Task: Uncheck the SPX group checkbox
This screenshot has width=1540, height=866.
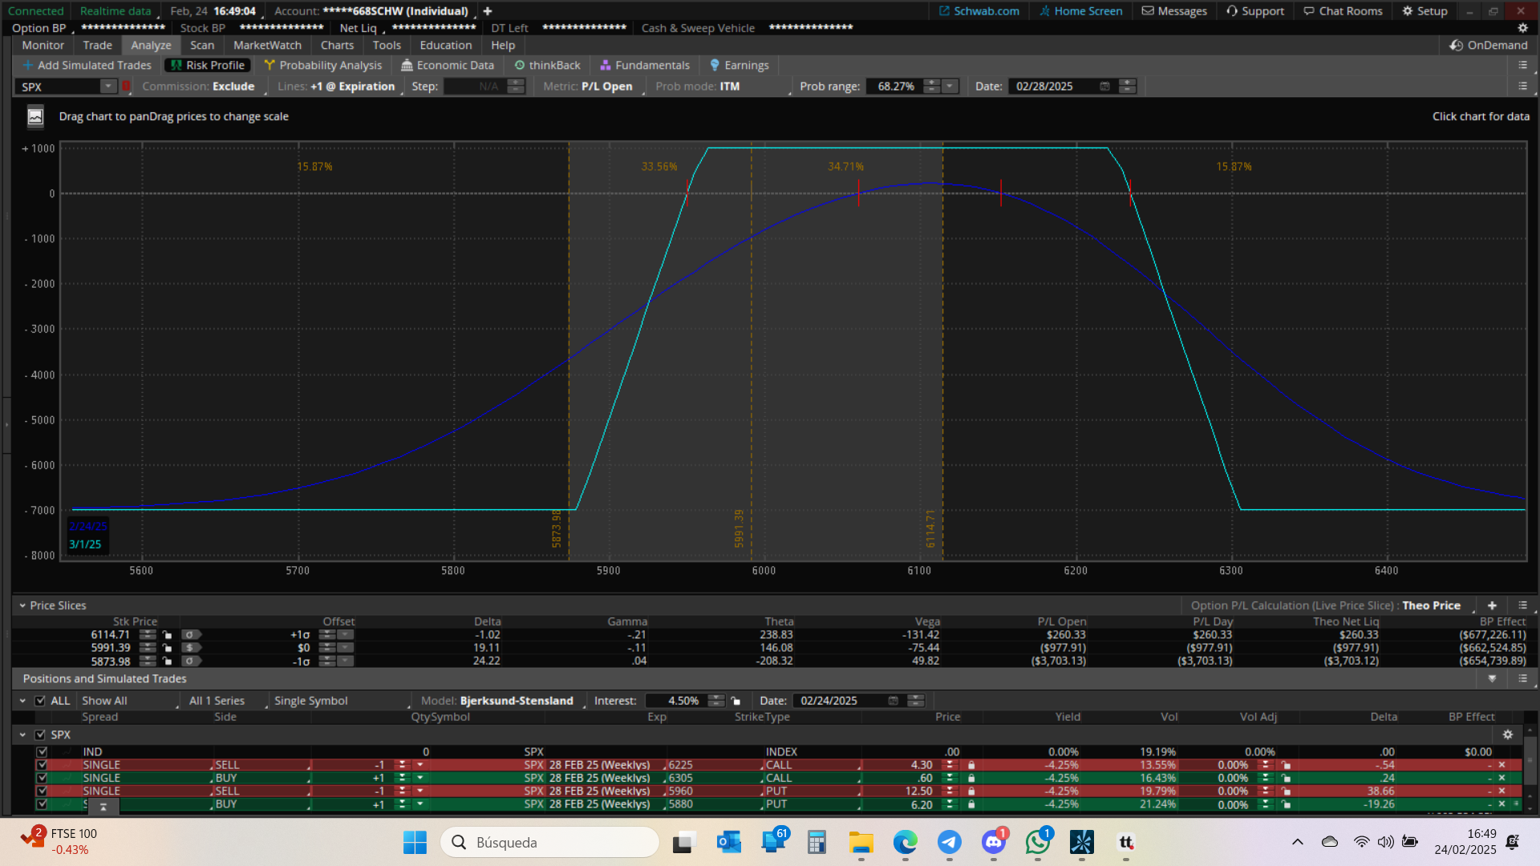Action: pos(40,735)
